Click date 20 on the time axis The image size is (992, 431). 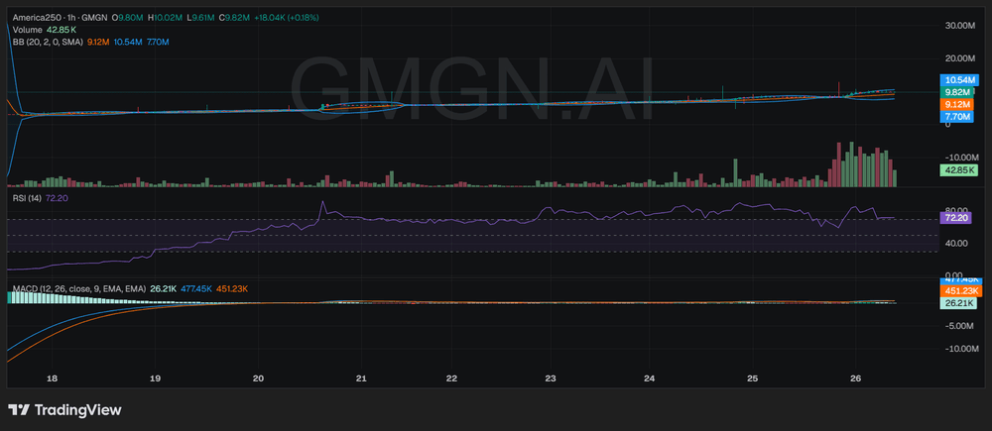(258, 378)
